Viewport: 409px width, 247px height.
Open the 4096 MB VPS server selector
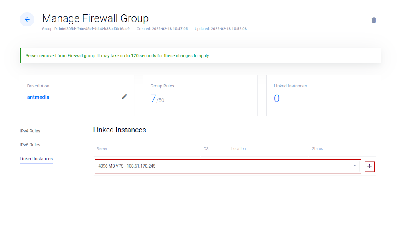point(224,166)
